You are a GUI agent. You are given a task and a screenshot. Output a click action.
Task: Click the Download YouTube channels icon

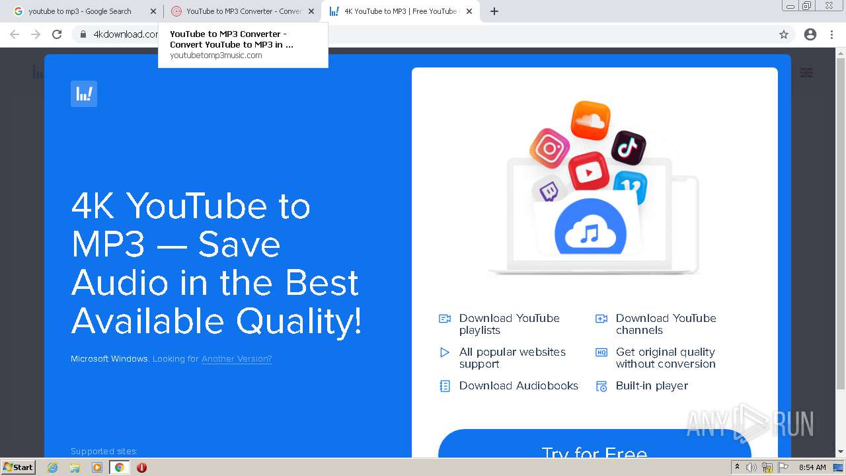pos(601,319)
